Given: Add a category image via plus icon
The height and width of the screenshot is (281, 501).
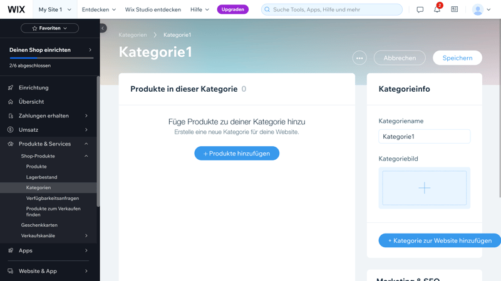Looking at the screenshot, I should [425, 187].
